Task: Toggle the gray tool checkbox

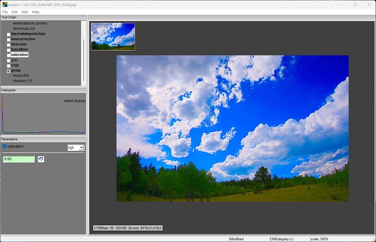Action: pos(9,60)
